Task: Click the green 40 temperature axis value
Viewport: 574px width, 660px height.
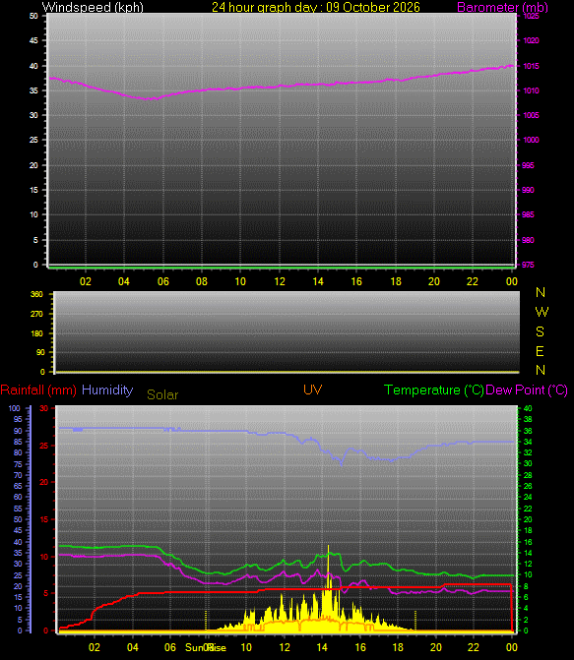Action: [528, 408]
